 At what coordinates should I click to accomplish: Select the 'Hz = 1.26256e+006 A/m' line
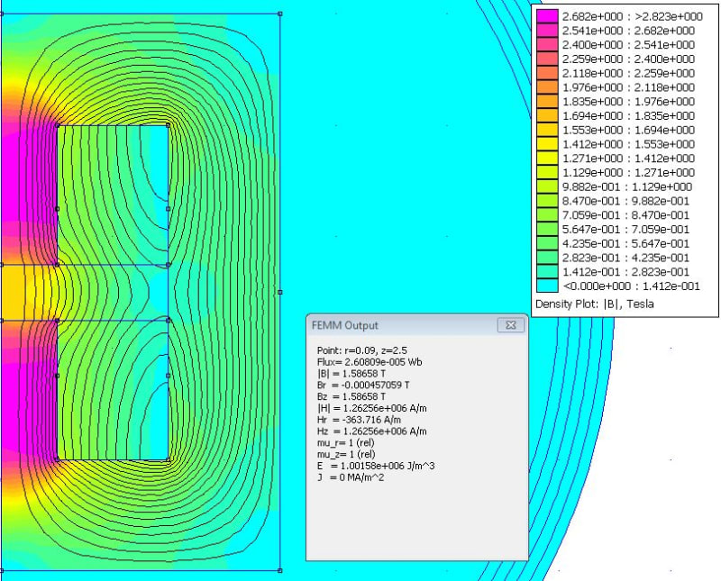[371, 431]
